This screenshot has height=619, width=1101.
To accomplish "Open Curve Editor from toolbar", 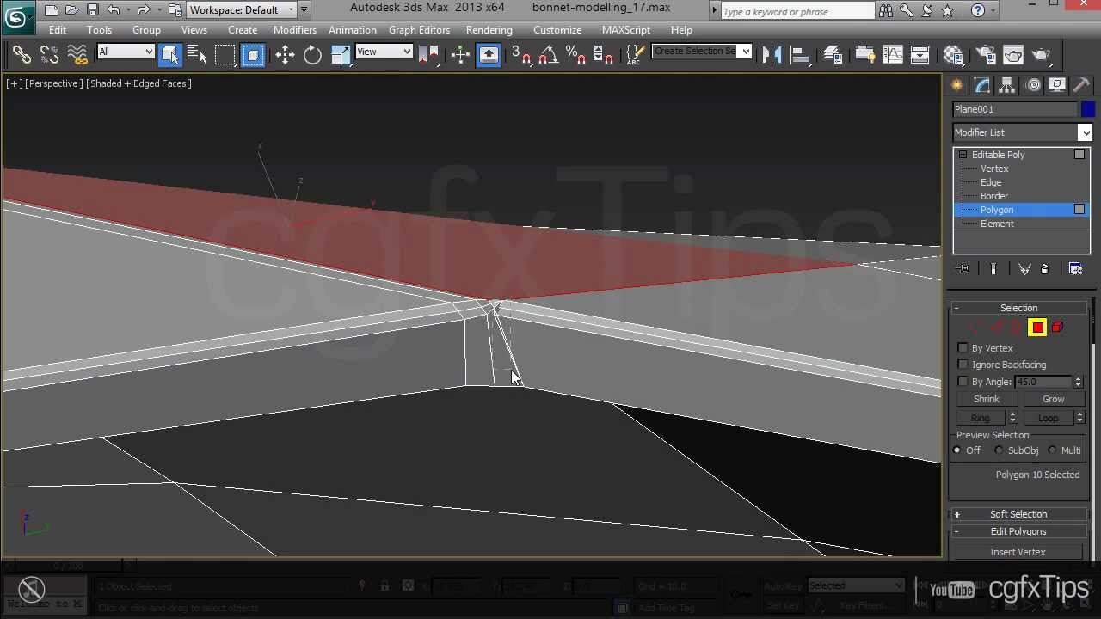I will click(892, 55).
